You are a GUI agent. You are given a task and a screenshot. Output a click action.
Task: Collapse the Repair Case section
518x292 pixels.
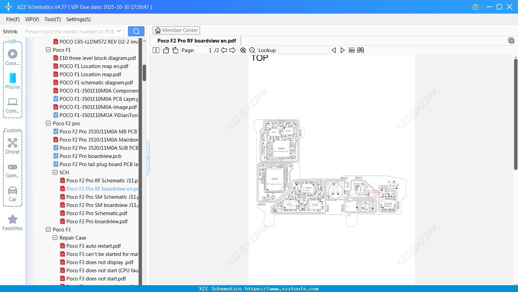pyautogui.click(x=55, y=238)
